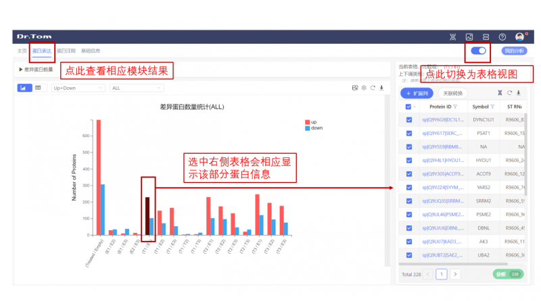Open the 基础信息 tab
This screenshot has width=541, height=301.
(91, 51)
